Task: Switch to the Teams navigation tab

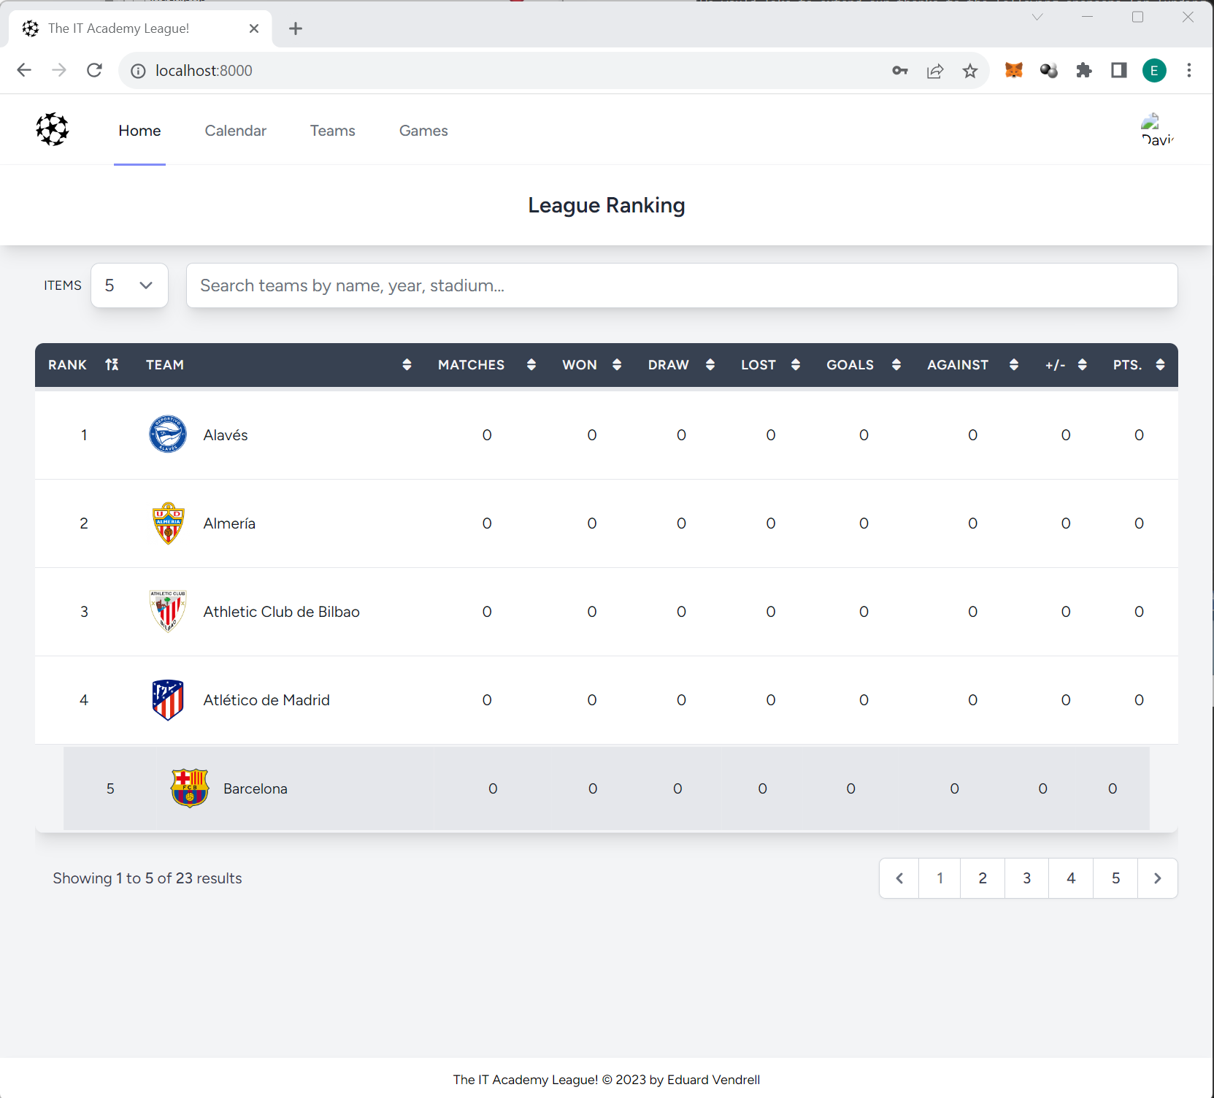Action: (x=332, y=131)
